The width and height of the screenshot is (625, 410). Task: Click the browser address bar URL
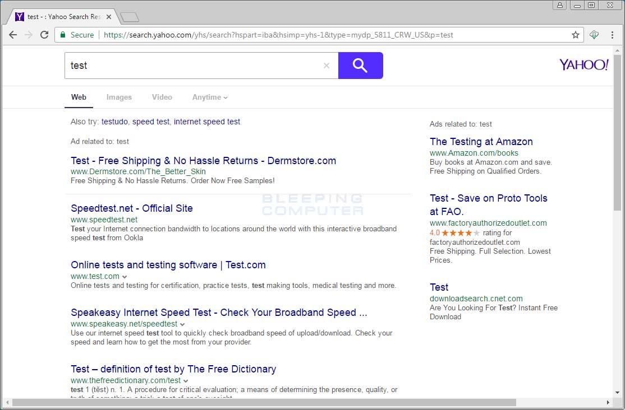(x=278, y=35)
